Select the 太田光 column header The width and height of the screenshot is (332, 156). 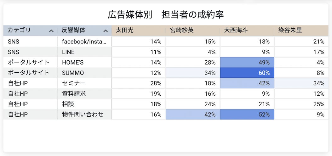tap(125, 31)
